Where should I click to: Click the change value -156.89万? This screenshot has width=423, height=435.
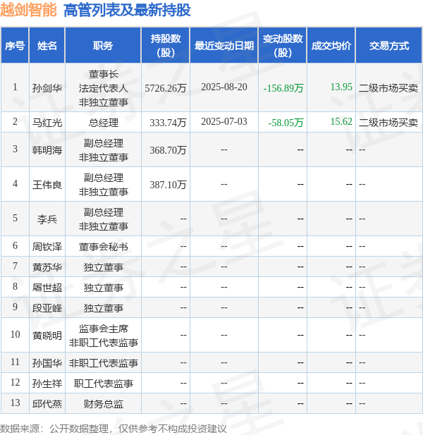[283, 88]
